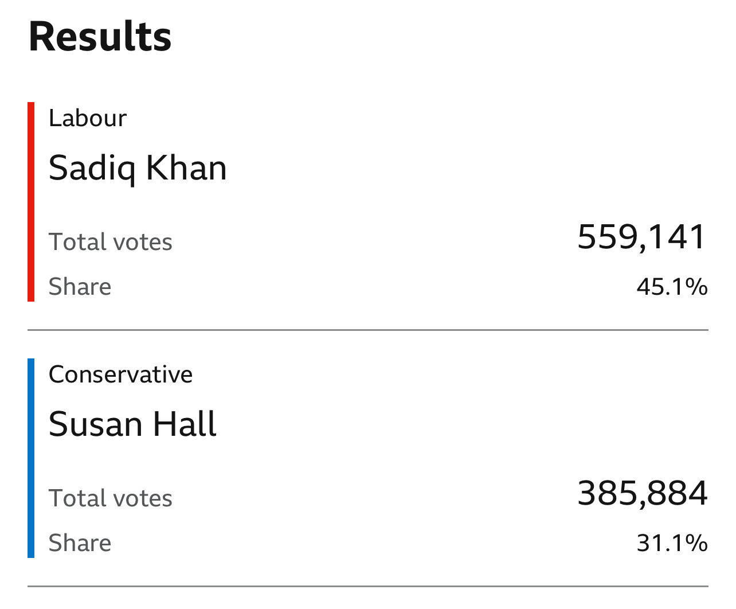Click Susan Hall's Total votes label

[111, 498]
